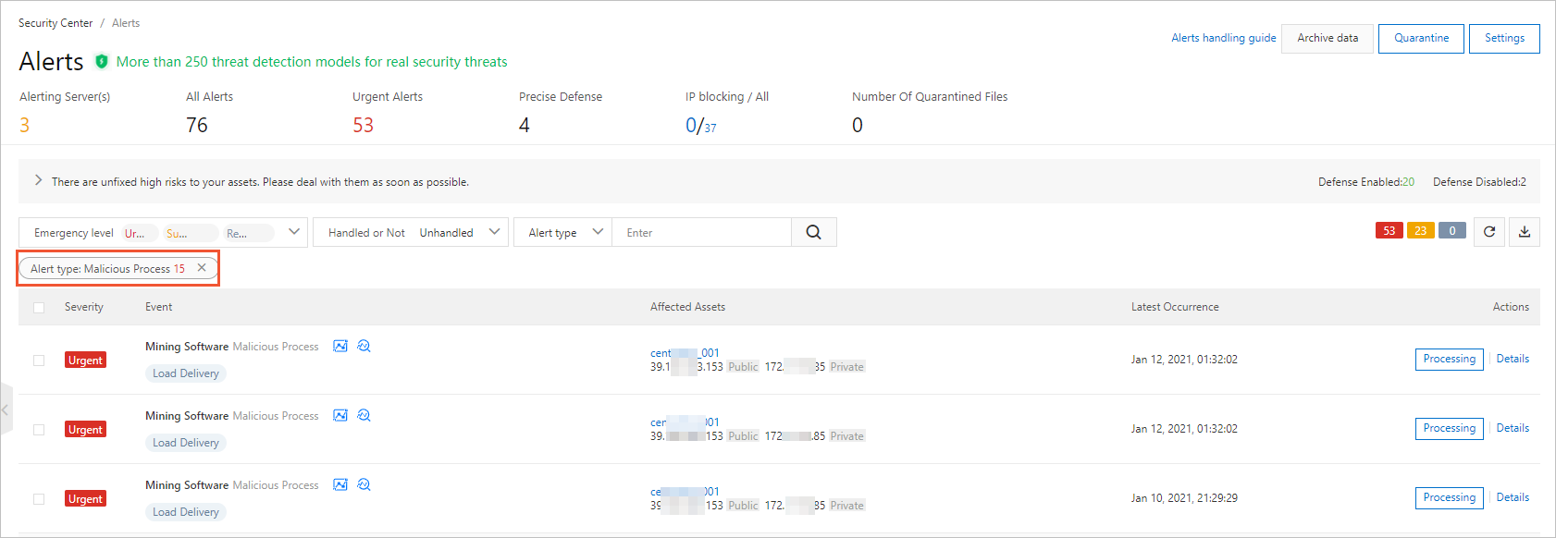Viewport: 1556px width, 538px height.
Task: Click the search Enter input field
Action: [x=702, y=232]
